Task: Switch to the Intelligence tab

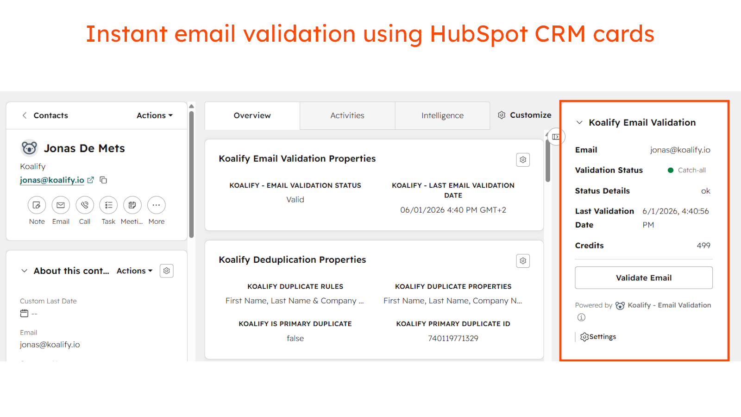Action: tap(442, 115)
